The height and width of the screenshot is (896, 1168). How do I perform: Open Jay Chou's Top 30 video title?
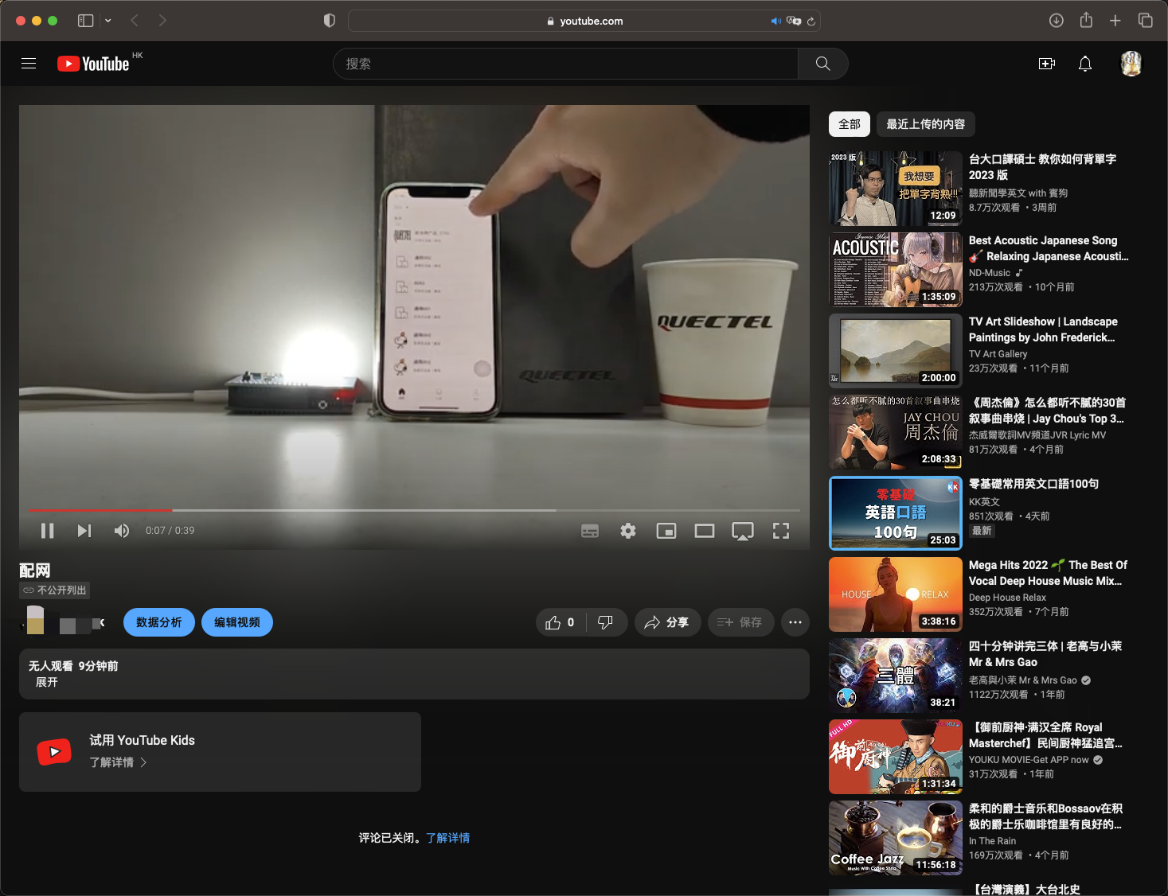(x=1047, y=411)
